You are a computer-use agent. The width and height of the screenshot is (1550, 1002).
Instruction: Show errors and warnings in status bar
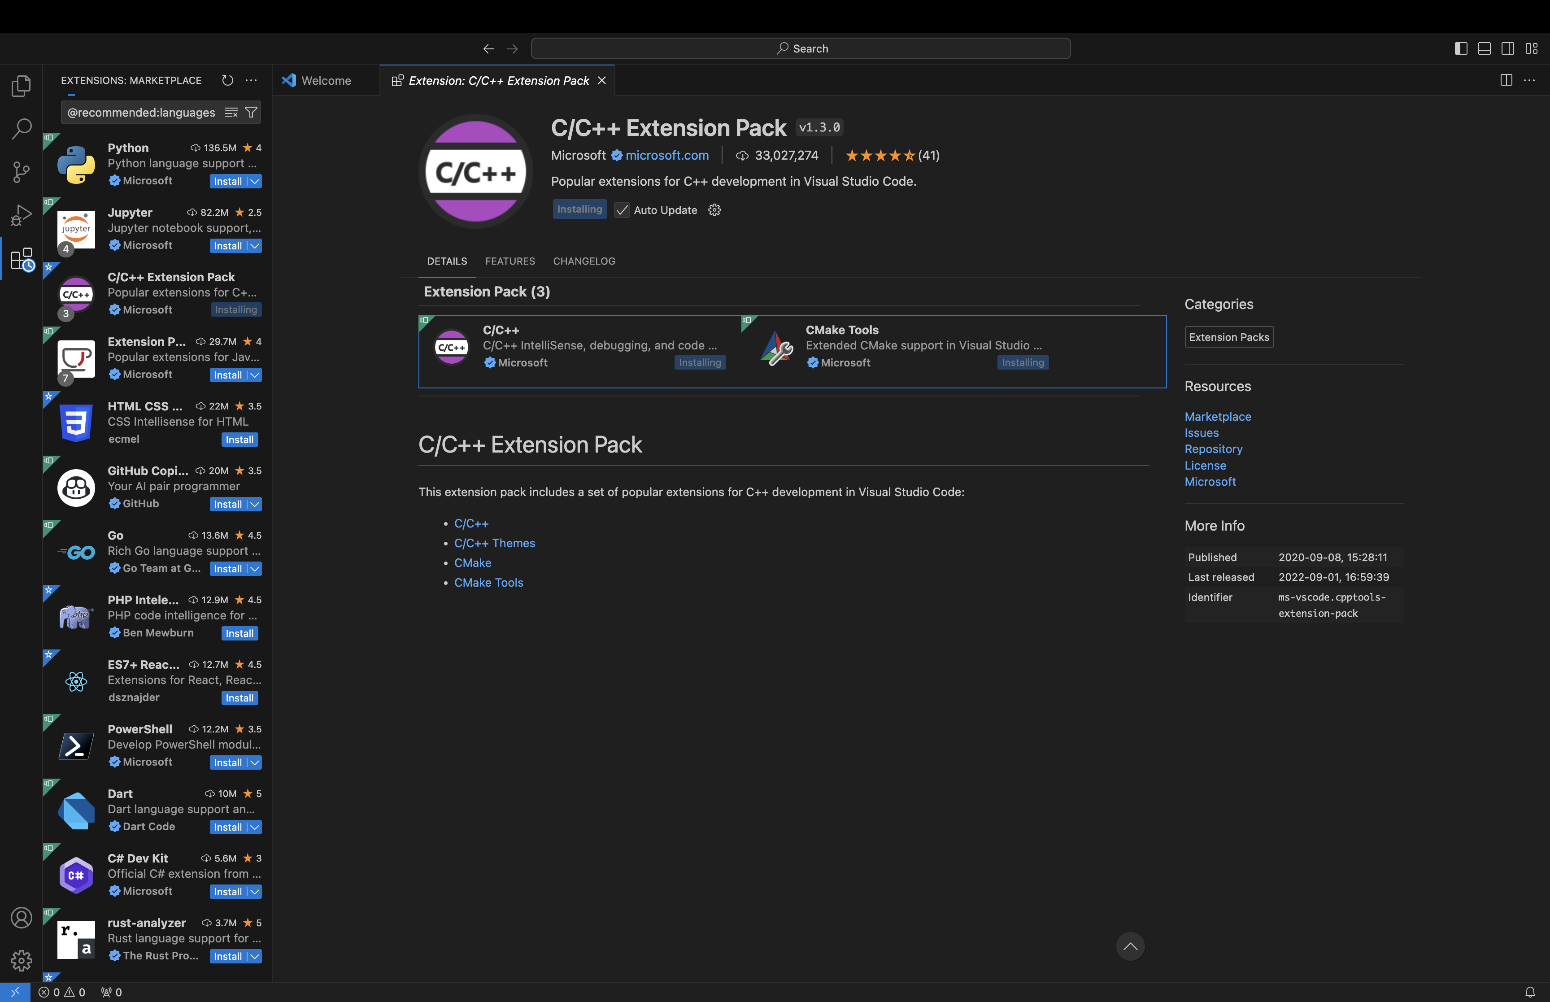(x=62, y=992)
